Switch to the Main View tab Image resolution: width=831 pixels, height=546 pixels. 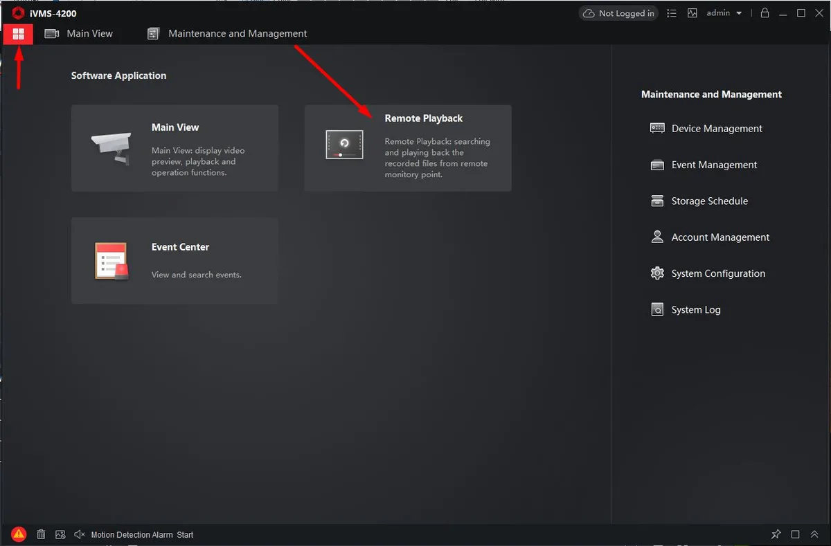click(x=79, y=33)
